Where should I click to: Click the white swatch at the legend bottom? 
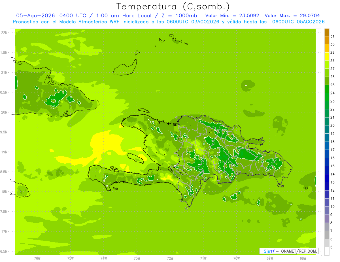pyautogui.click(x=327, y=251)
